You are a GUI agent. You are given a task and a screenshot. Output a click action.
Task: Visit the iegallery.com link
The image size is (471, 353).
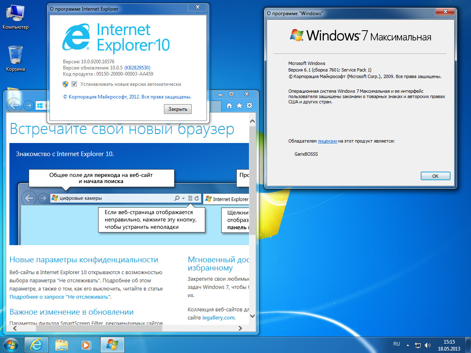pos(218,317)
